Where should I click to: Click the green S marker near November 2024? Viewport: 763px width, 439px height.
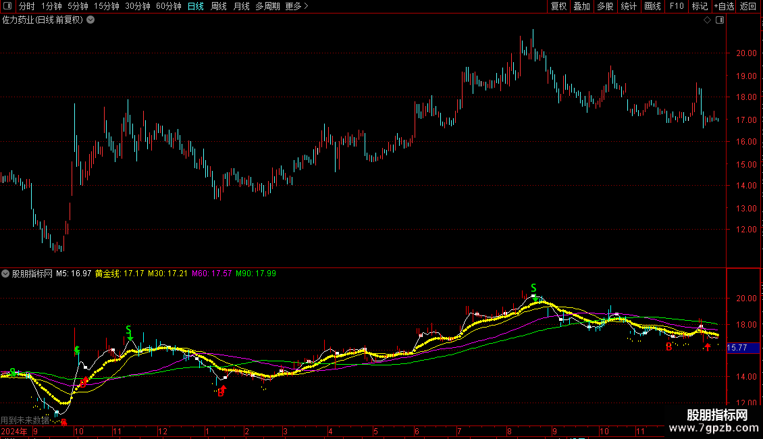[128, 330]
